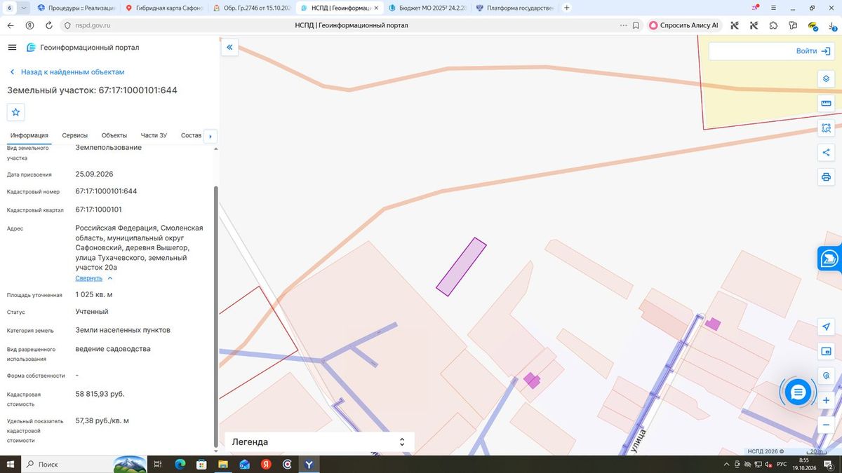Click Земли населенных пунктов category text
The image size is (842, 473).
(123, 330)
